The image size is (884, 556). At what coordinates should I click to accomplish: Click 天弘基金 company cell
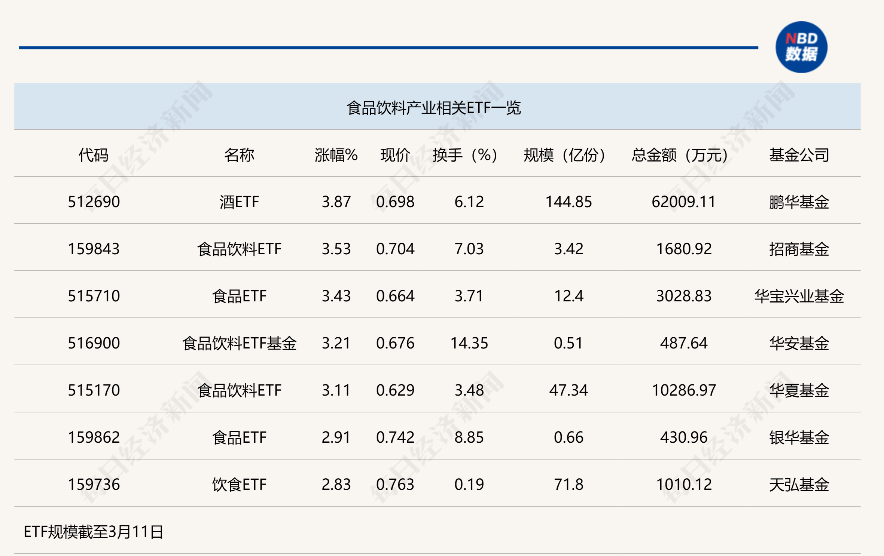799,485
